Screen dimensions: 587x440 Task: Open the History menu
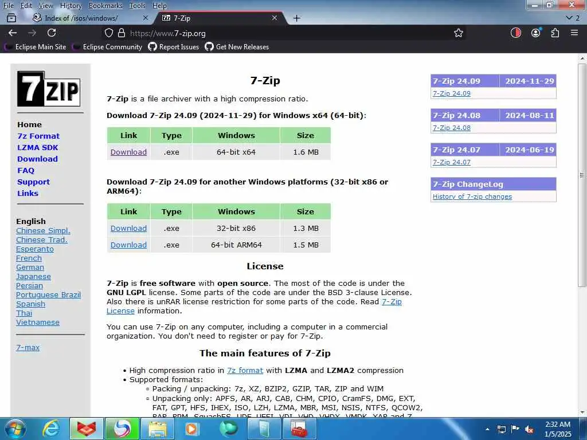coord(71,5)
